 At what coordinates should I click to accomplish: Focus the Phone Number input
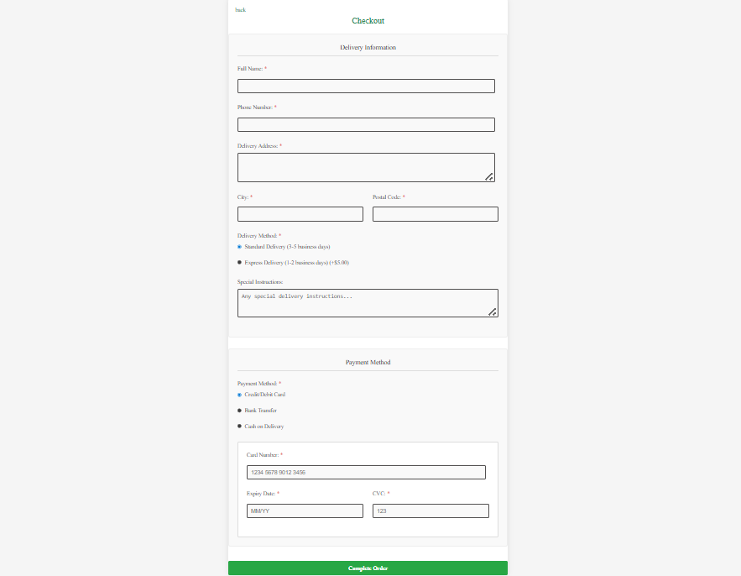(x=366, y=125)
